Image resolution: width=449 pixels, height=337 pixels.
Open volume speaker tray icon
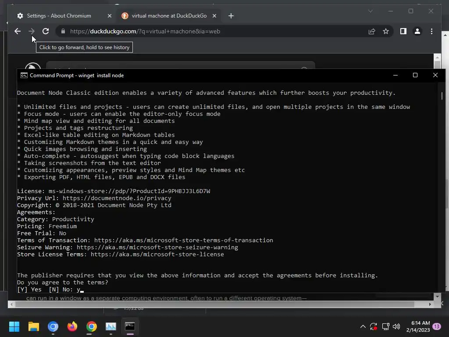[x=396, y=326]
